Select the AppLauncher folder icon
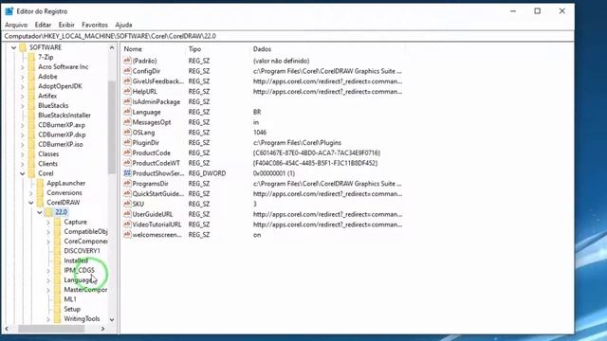 coord(40,183)
